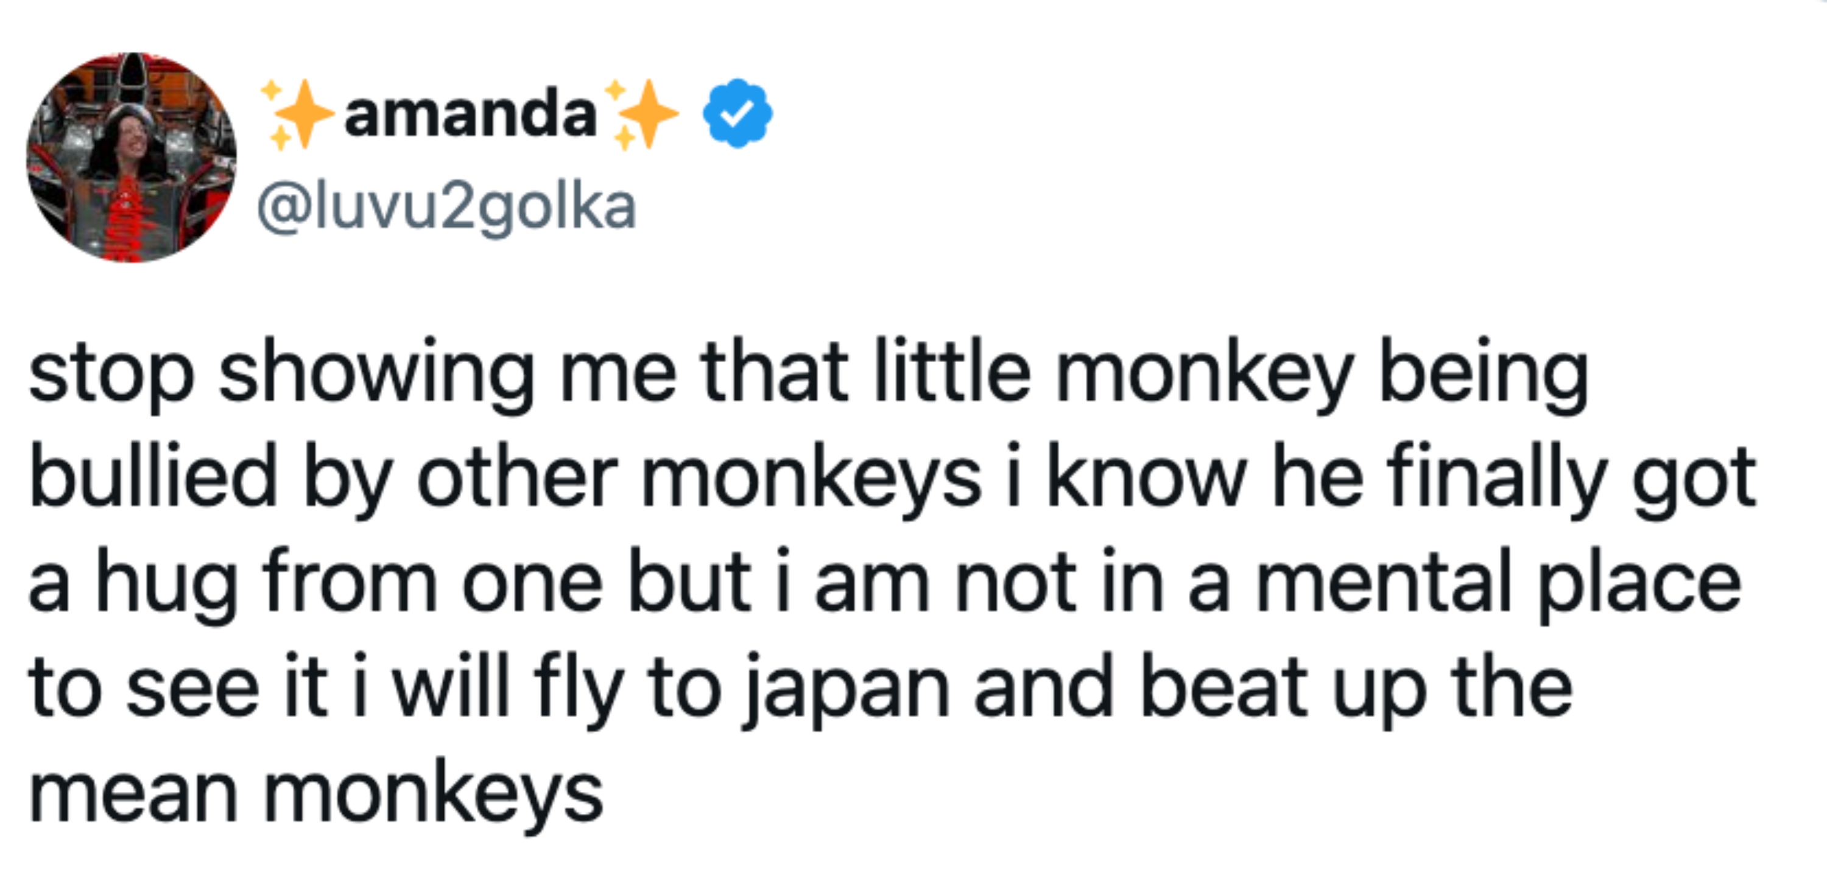
Task: Open the amanda display name link
Action: [x=470, y=115]
